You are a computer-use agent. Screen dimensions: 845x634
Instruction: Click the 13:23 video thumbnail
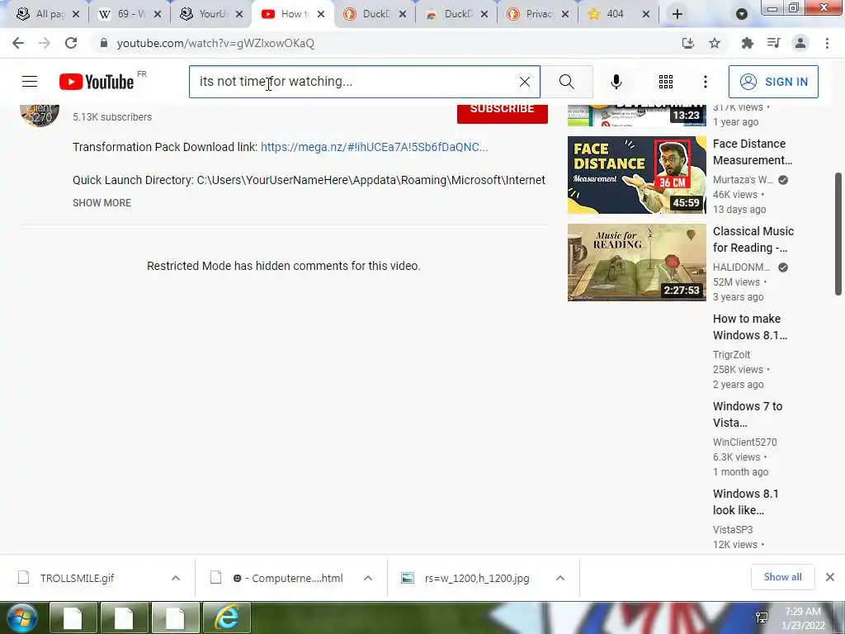tap(636, 115)
